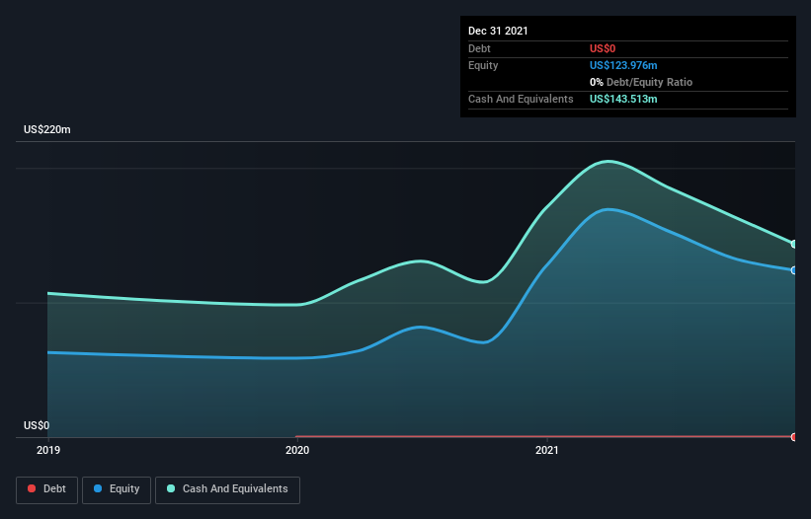
Task: Click the 2021 x-axis label
Action: [x=546, y=450]
